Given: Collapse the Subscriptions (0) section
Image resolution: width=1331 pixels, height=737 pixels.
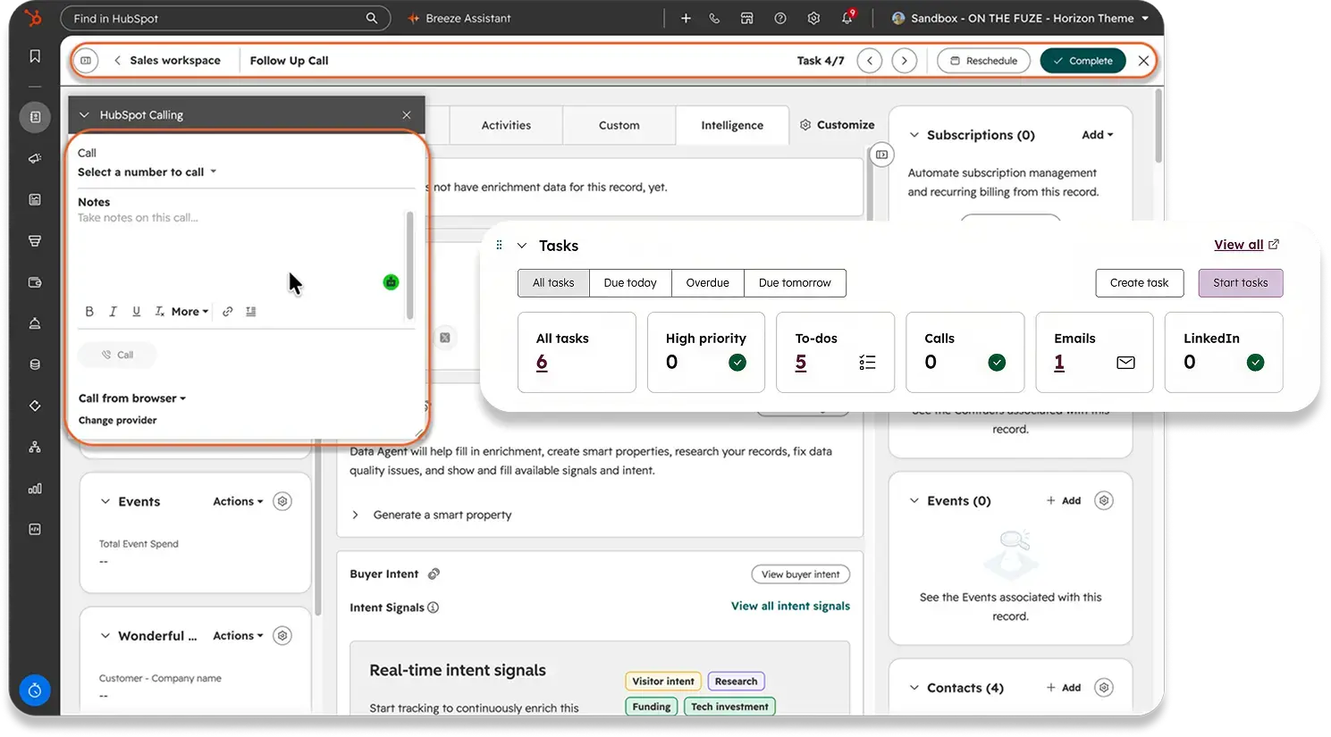Looking at the screenshot, I should [x=914, y=135].
